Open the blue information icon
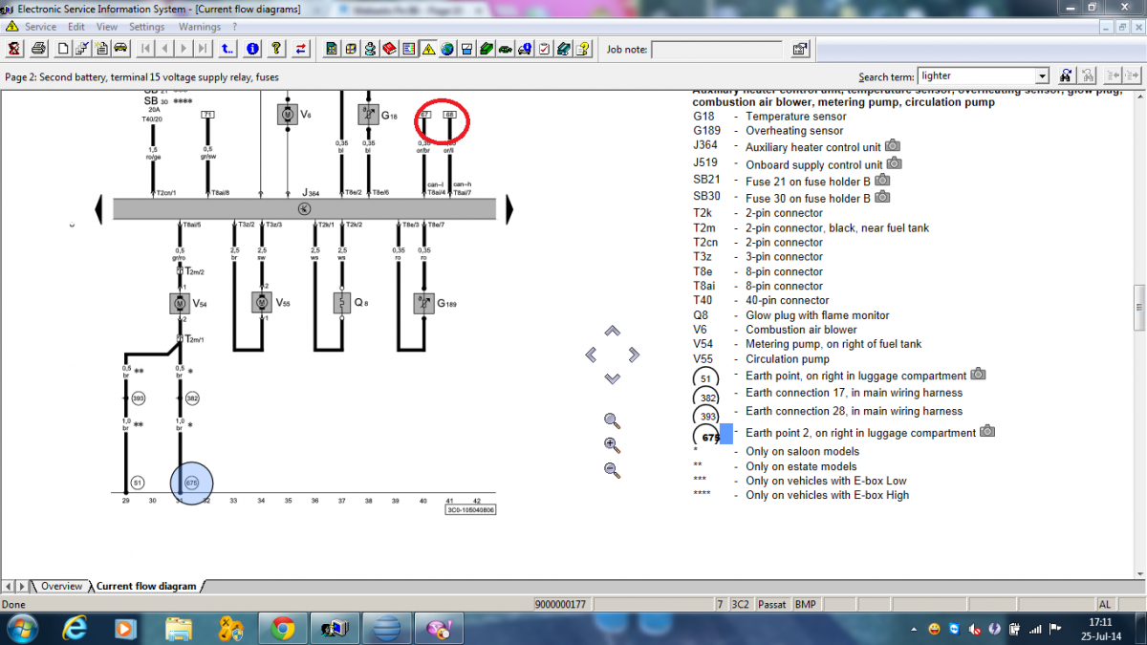The width and height of the screenshot is (1147, 645). point(252,48)
